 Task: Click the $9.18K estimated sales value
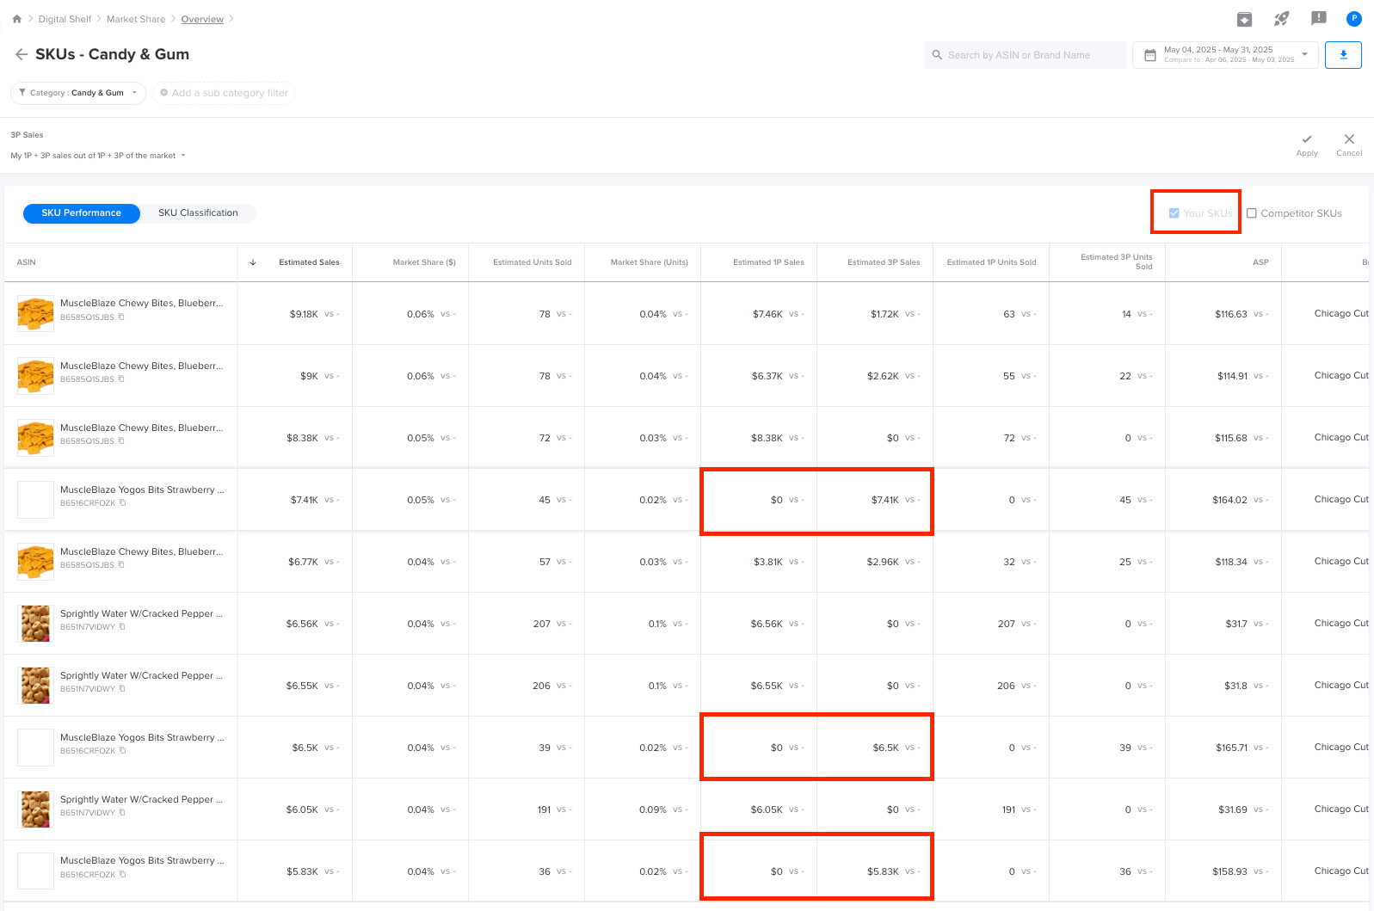point(304,314)
